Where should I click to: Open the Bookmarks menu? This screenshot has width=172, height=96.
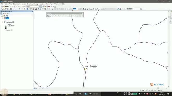click(17, 4)
